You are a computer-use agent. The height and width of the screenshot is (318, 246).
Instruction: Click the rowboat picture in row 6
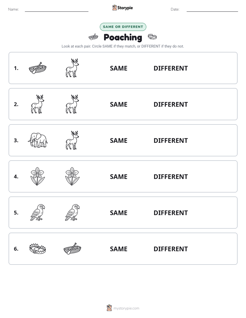72,248
